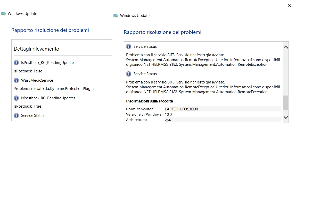Click the 'IsPostback: False' text
This screenshot has width=313, height=208.
click(28, 71)
